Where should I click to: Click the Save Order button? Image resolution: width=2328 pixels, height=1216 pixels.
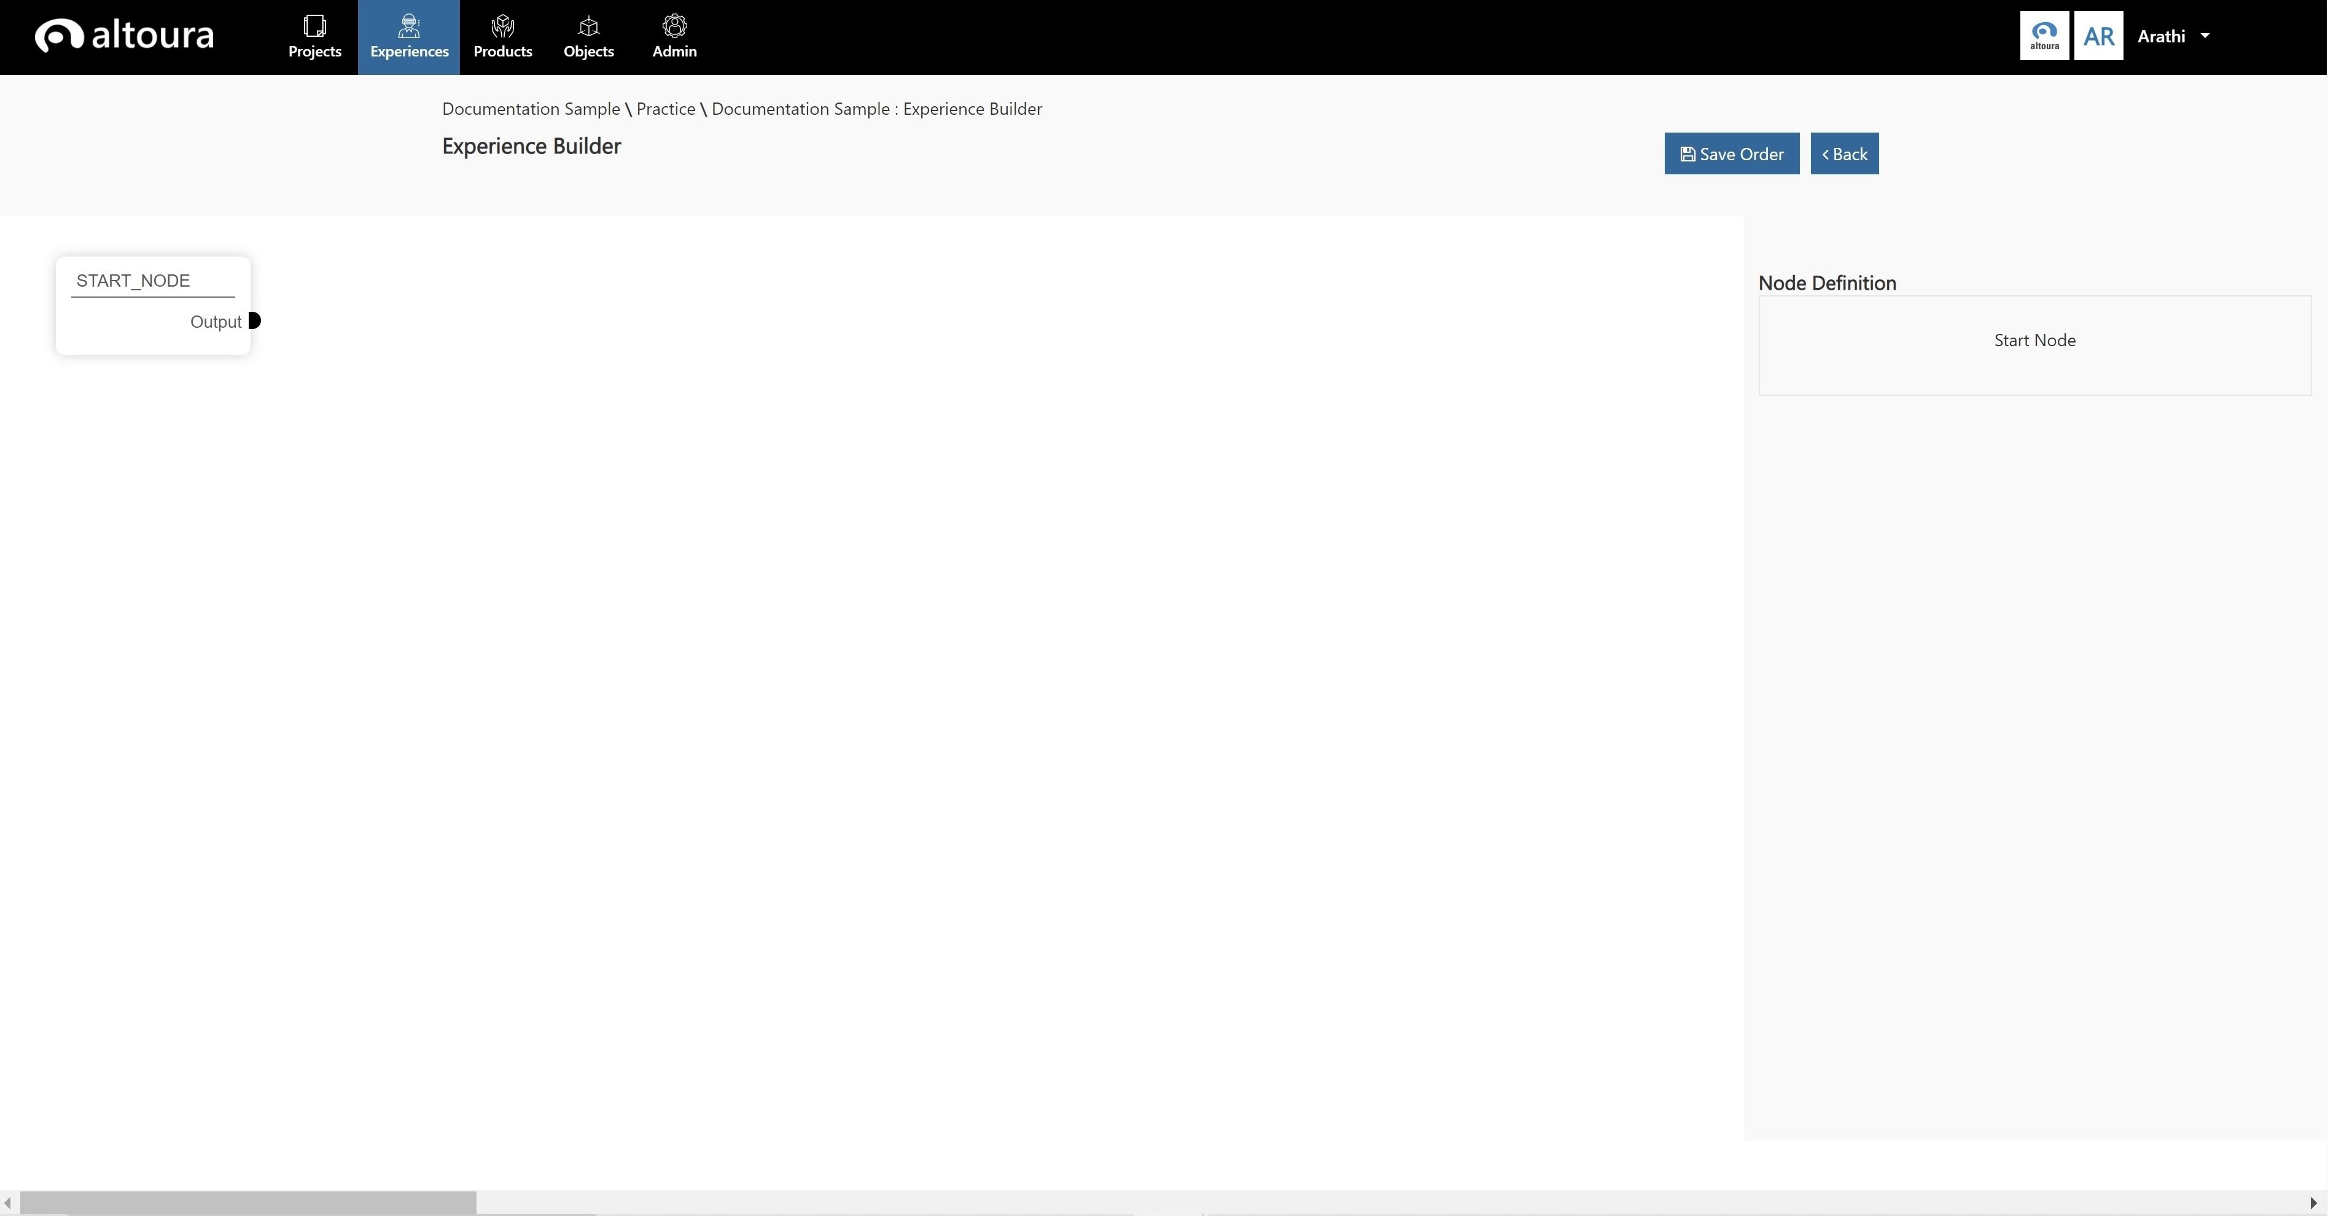coord(1732,153)
